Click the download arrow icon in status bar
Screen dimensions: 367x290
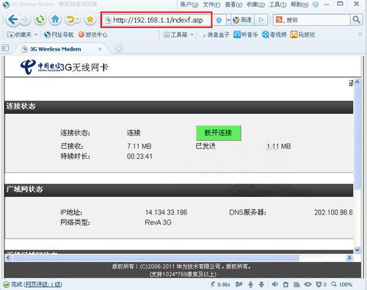[261, 284]
